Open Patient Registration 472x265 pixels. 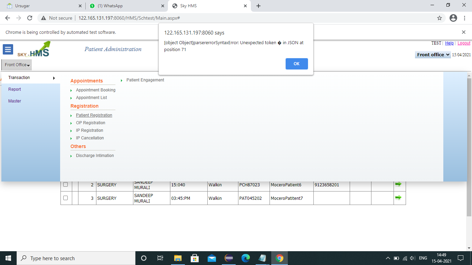pos(94,115)
